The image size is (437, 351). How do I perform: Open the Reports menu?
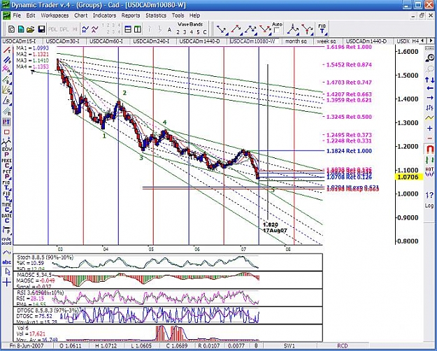(131, 15)
